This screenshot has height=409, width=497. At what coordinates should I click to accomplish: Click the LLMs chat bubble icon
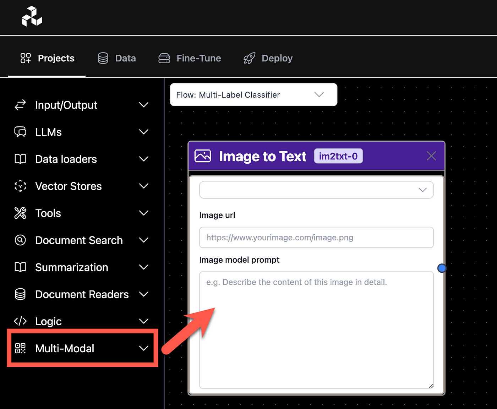pos(20,132)
